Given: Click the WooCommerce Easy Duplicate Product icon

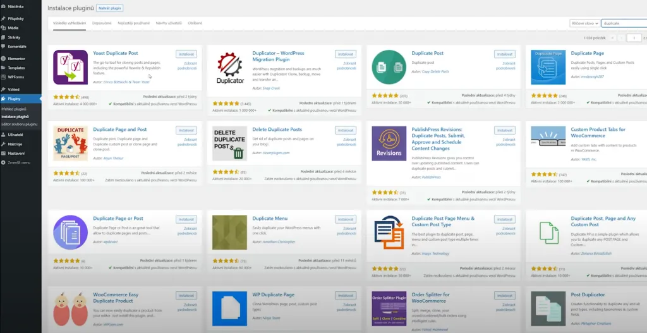Looking at the screenshot, I should click(71, 308).
